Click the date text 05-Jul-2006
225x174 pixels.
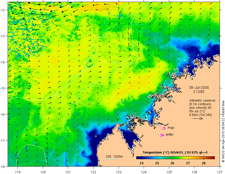(x=199, y=88)
